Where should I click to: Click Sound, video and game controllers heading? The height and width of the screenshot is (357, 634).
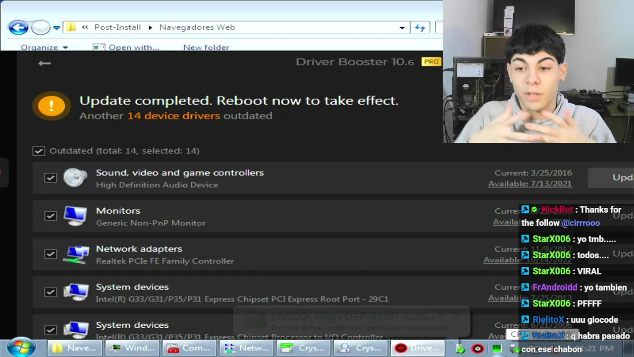coord(180,173)
